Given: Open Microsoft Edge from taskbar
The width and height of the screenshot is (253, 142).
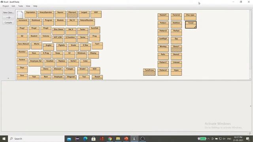Looking at the screenshot, I should 85,138.
